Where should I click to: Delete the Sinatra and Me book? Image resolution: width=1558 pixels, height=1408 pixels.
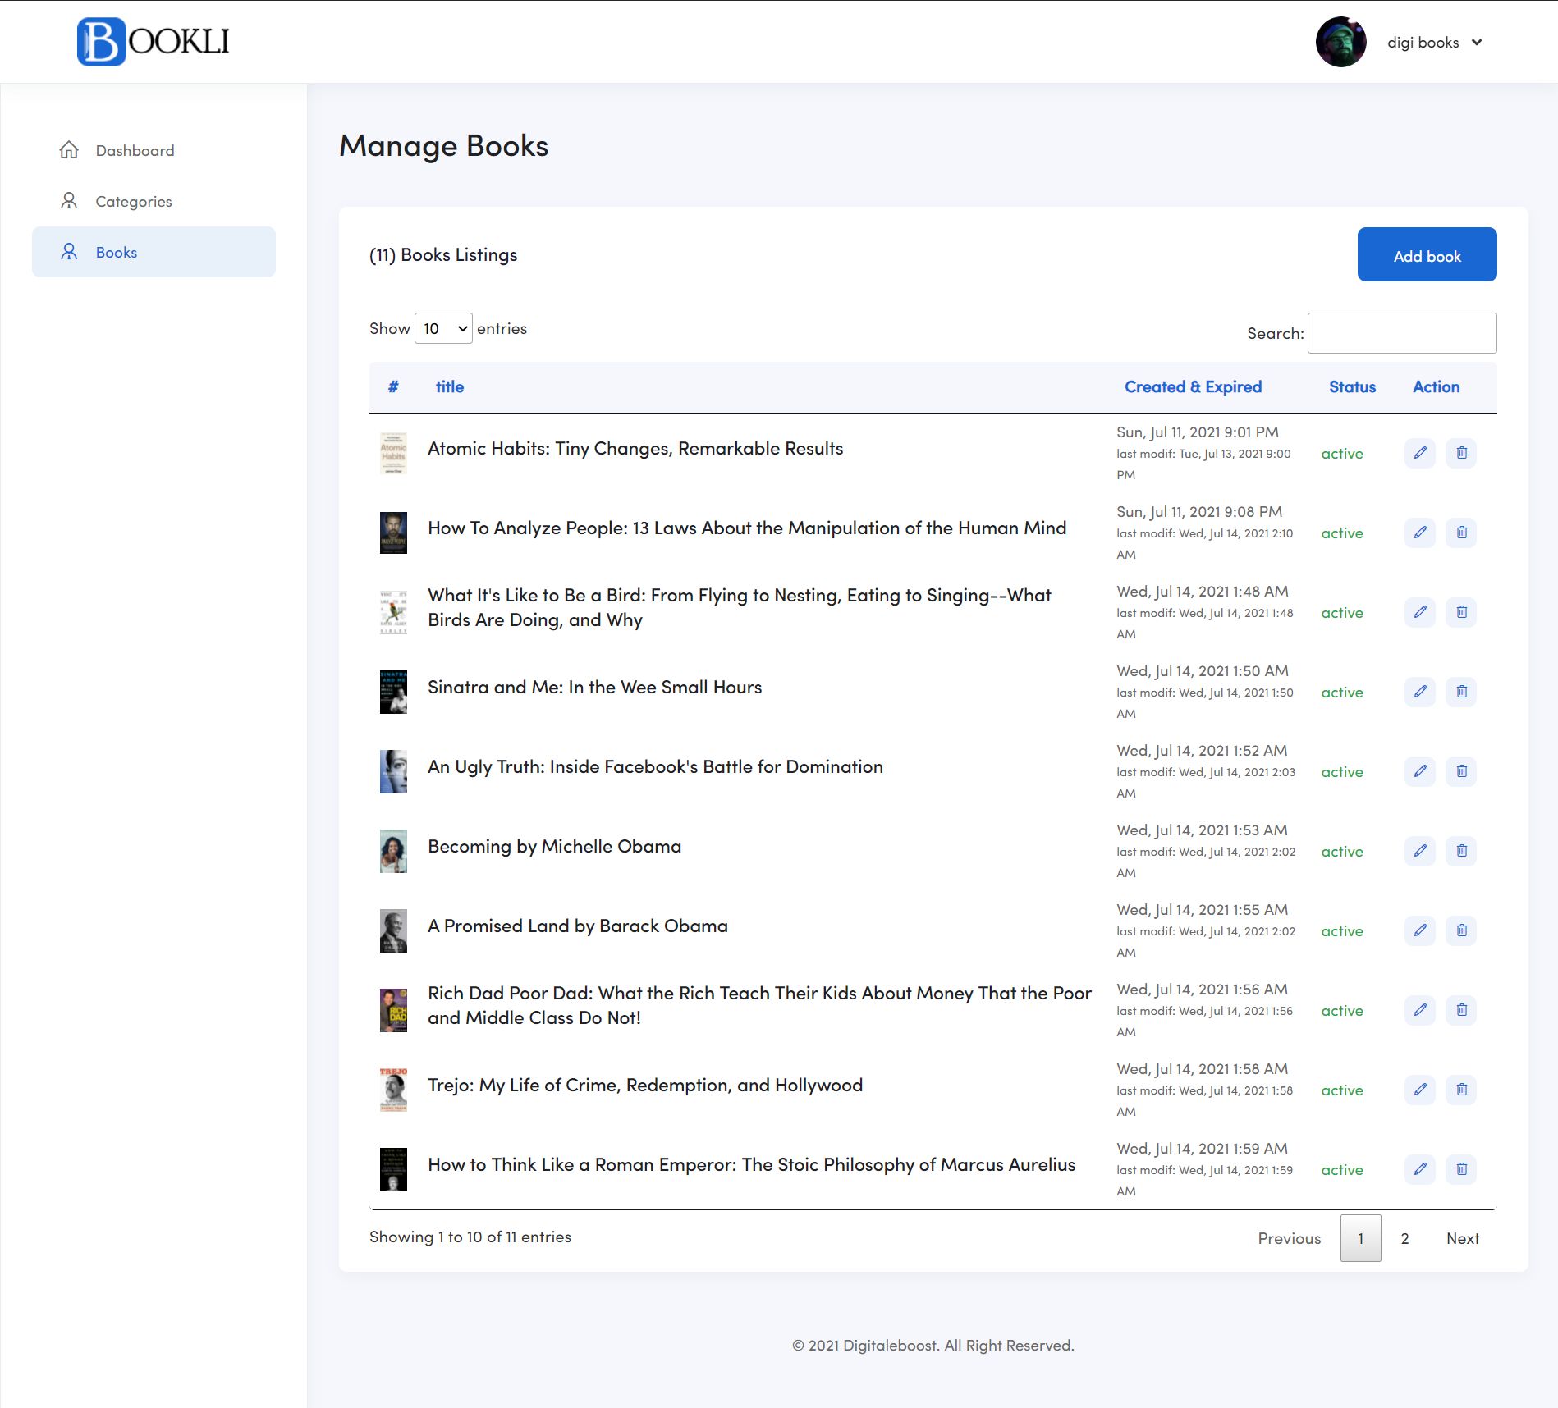1462,692
